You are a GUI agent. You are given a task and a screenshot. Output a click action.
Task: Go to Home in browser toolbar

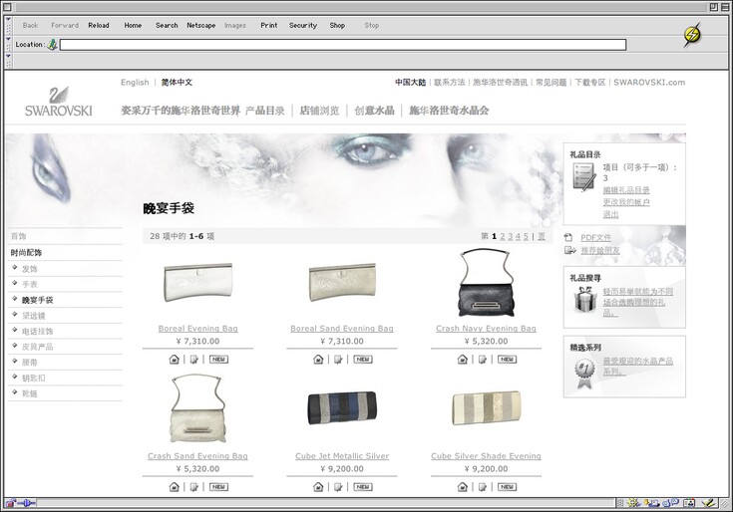pyautogui.click(x=133, y=25)
